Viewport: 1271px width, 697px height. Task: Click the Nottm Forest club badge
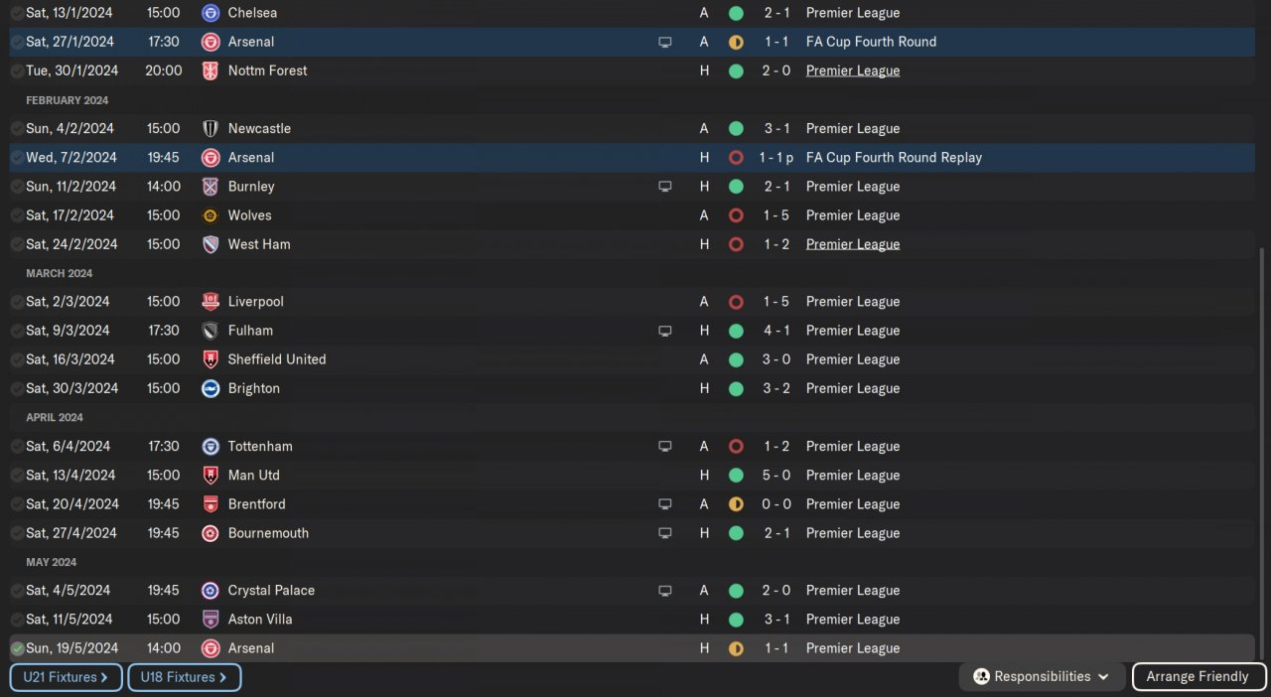point(210,70)
